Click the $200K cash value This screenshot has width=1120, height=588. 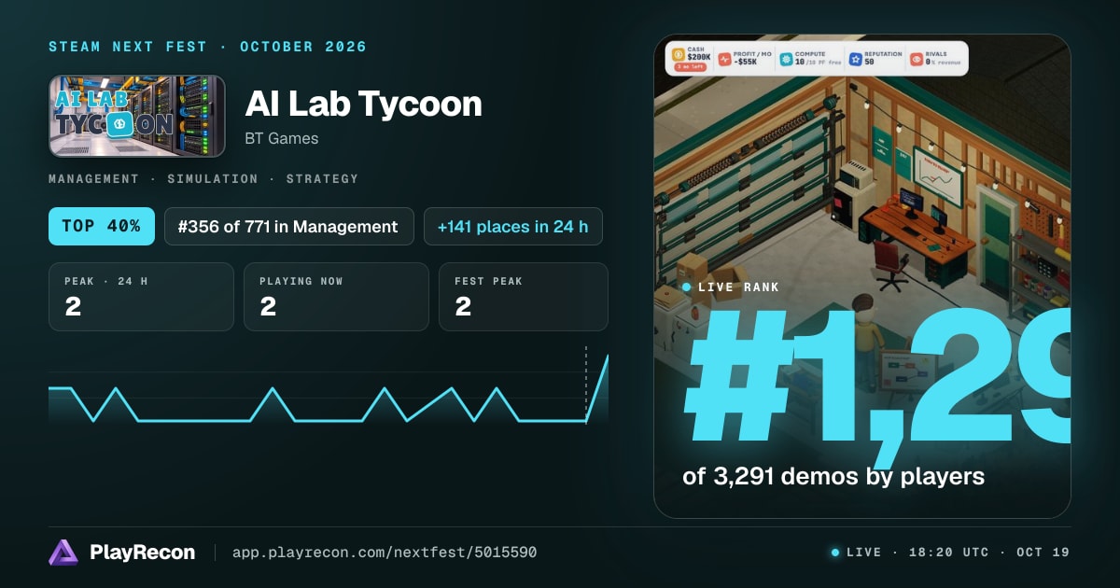[x=698, y=59]
